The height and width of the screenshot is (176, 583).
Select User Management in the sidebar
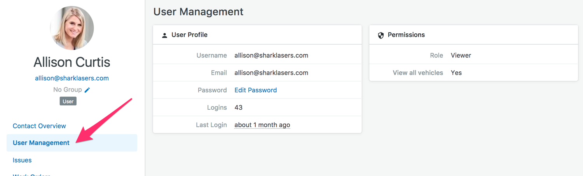(41, 143)
